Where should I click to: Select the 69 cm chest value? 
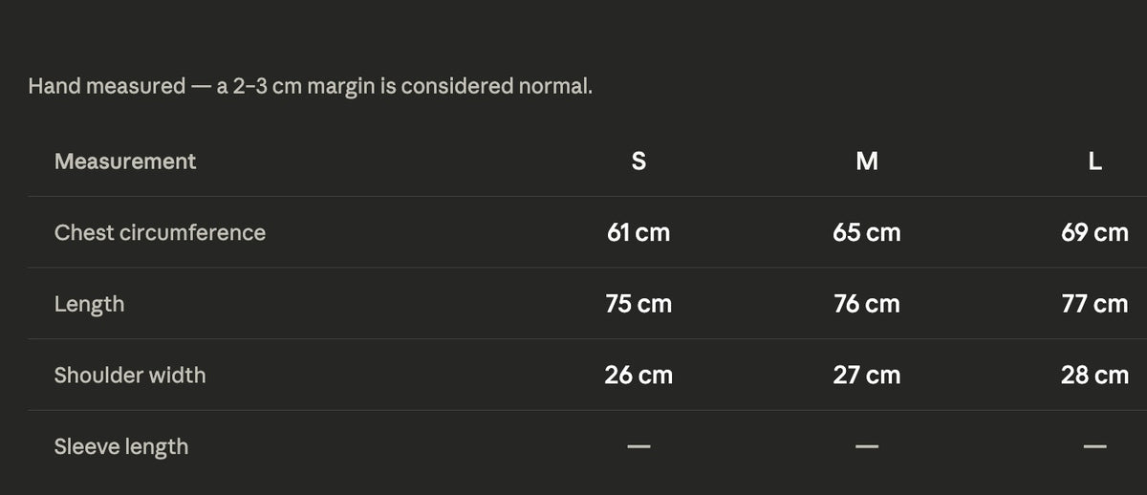(1094, 232)
